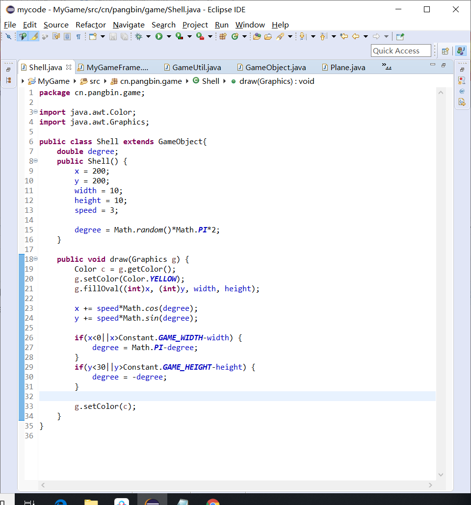Restore the right side view stack
Screen dimensions: 471x505
pyautogui.click(x=462, y=69)
